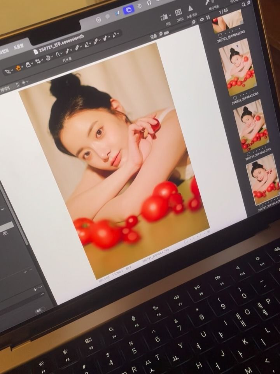This screenshot has height=374, width=280.
Task: Toggle the Before 이전 split view icon
Action: pos(164,18)
